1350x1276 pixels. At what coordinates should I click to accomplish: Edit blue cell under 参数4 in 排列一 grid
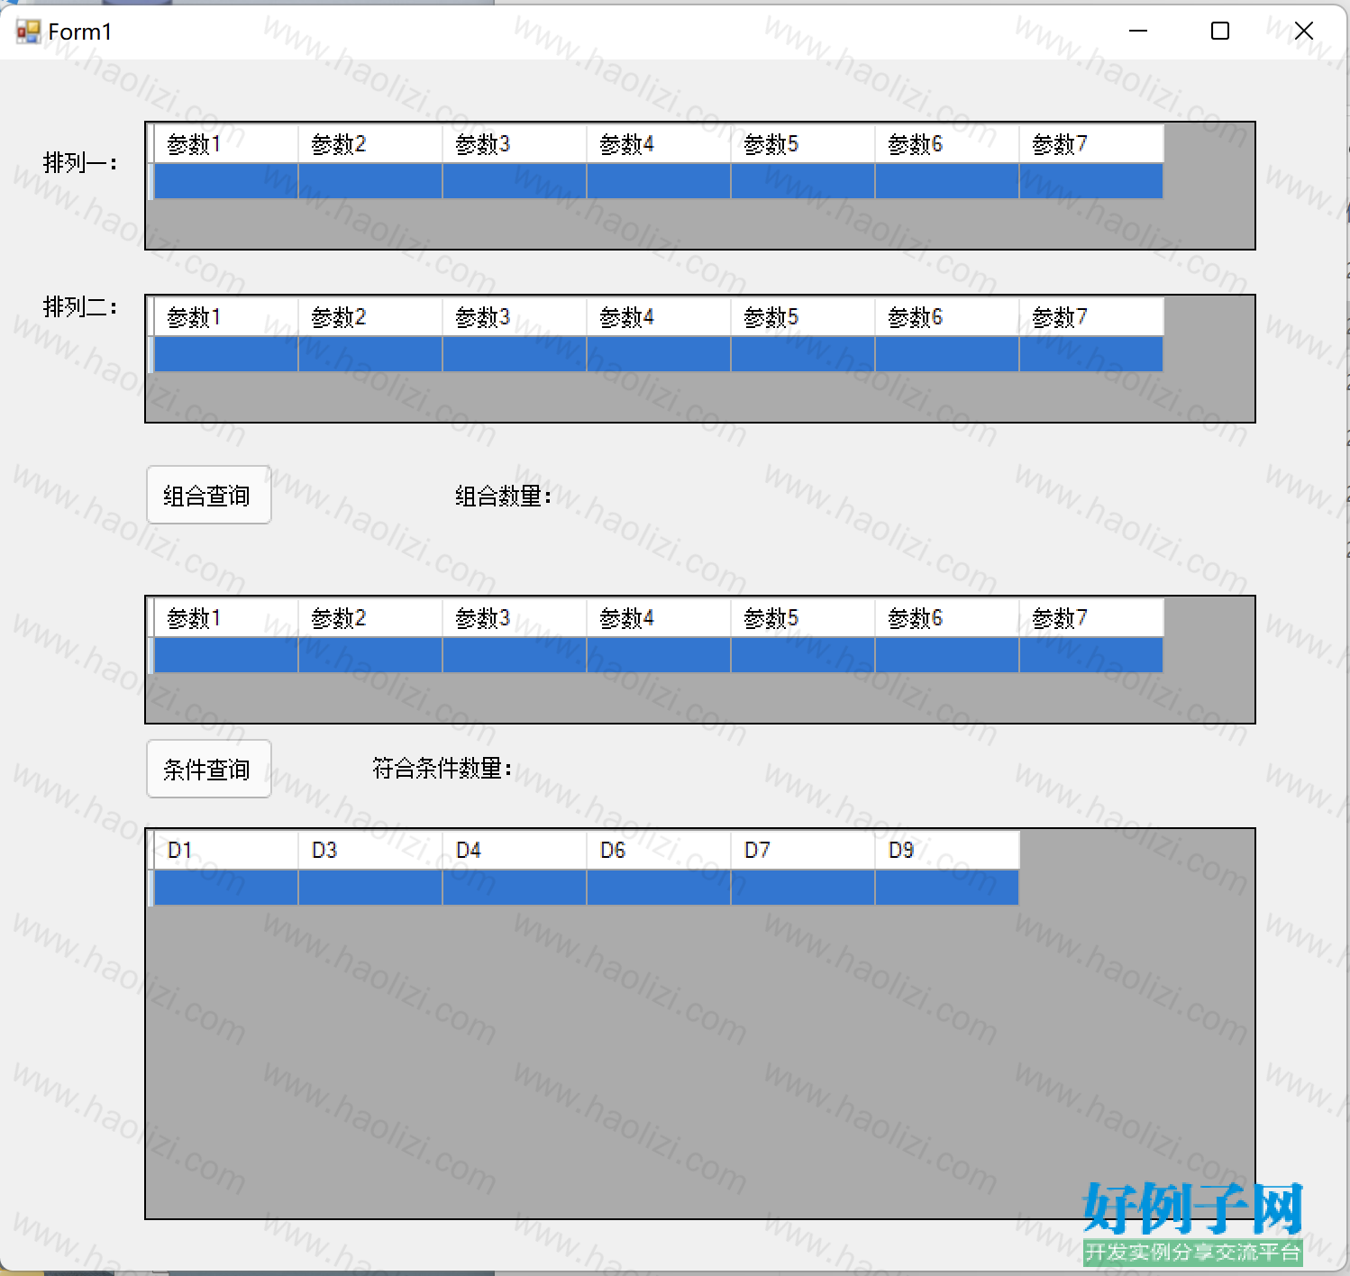(x=659, y=181)
